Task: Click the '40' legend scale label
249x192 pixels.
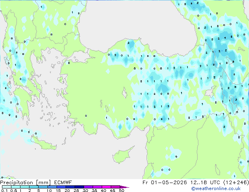Action: (103, 190)
